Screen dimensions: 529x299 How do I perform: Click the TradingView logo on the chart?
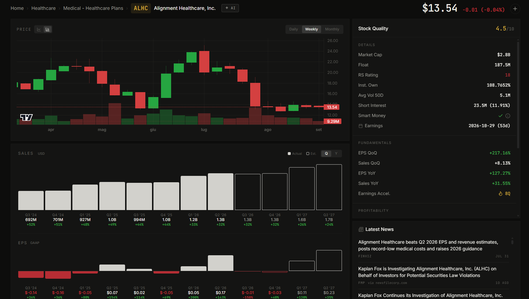click(x=26, y=117)
